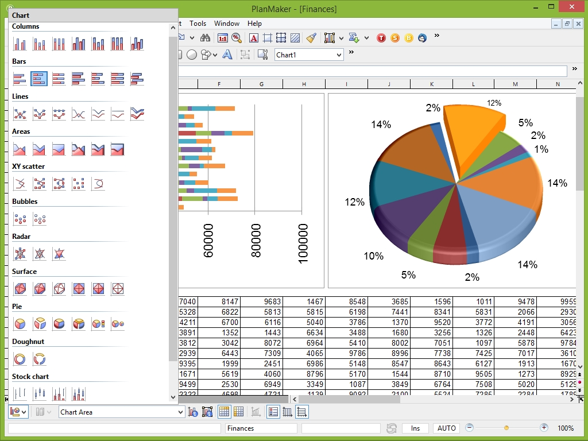Toggle the chart legend display
This screenshot has width=588, height=441.
(273, 412)
